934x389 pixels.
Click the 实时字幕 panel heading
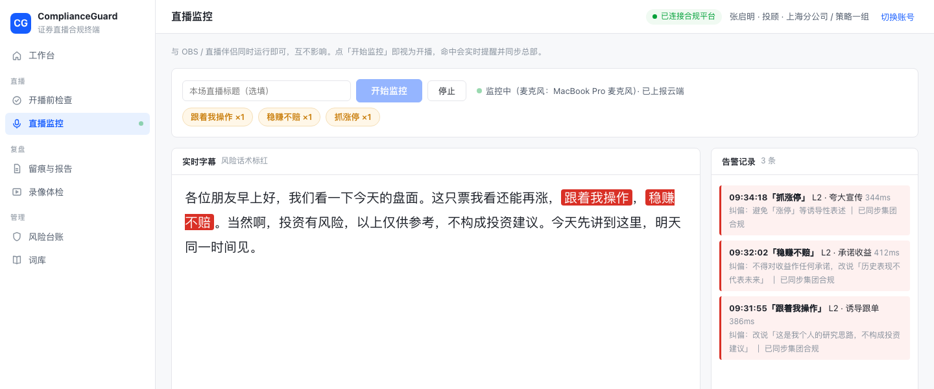click(199, 161)
